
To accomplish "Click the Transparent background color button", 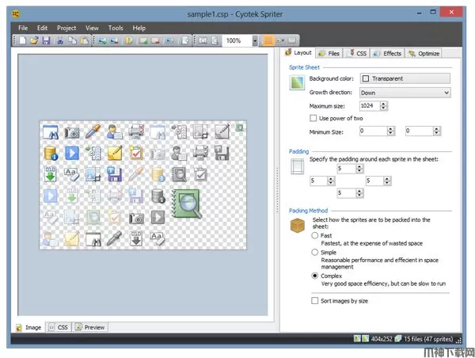I will 405,78.
